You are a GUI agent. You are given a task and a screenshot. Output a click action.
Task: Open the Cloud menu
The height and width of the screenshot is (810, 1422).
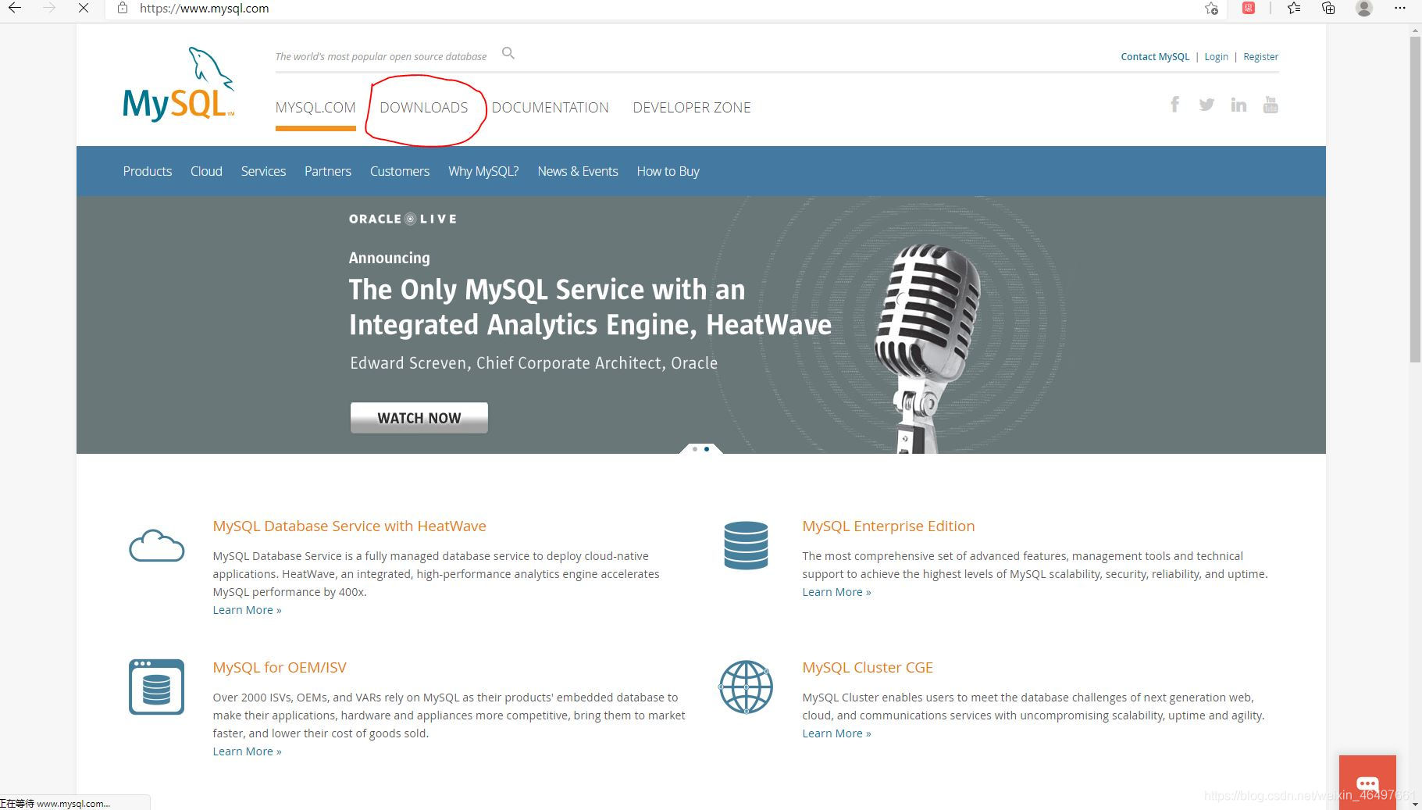tap(206, 171)
